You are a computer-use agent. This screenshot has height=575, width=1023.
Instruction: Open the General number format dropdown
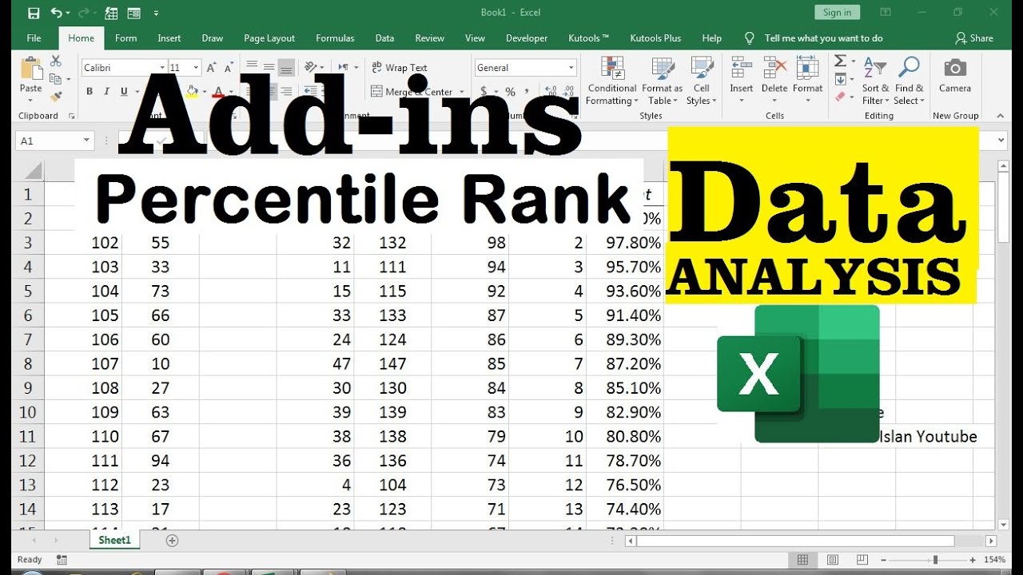pos(571,68)
